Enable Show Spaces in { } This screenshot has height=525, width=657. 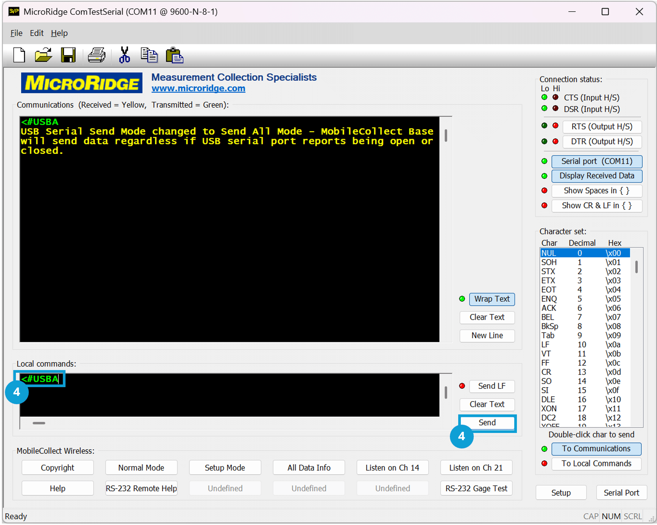pyautogui.click(x=596, y=191)
